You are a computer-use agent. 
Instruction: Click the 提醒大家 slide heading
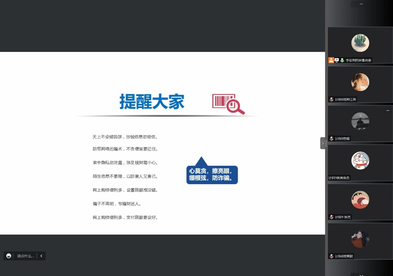click(x=152, y=101)
